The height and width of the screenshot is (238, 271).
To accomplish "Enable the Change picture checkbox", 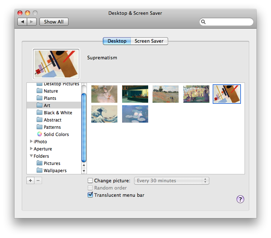I will pyautogui.click(x=90, y=180).
